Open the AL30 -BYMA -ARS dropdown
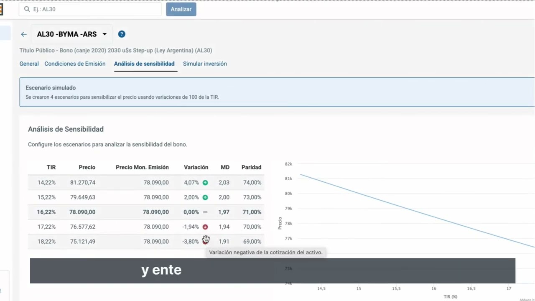This screenshot has height=301, width=535. pos(72,34)
